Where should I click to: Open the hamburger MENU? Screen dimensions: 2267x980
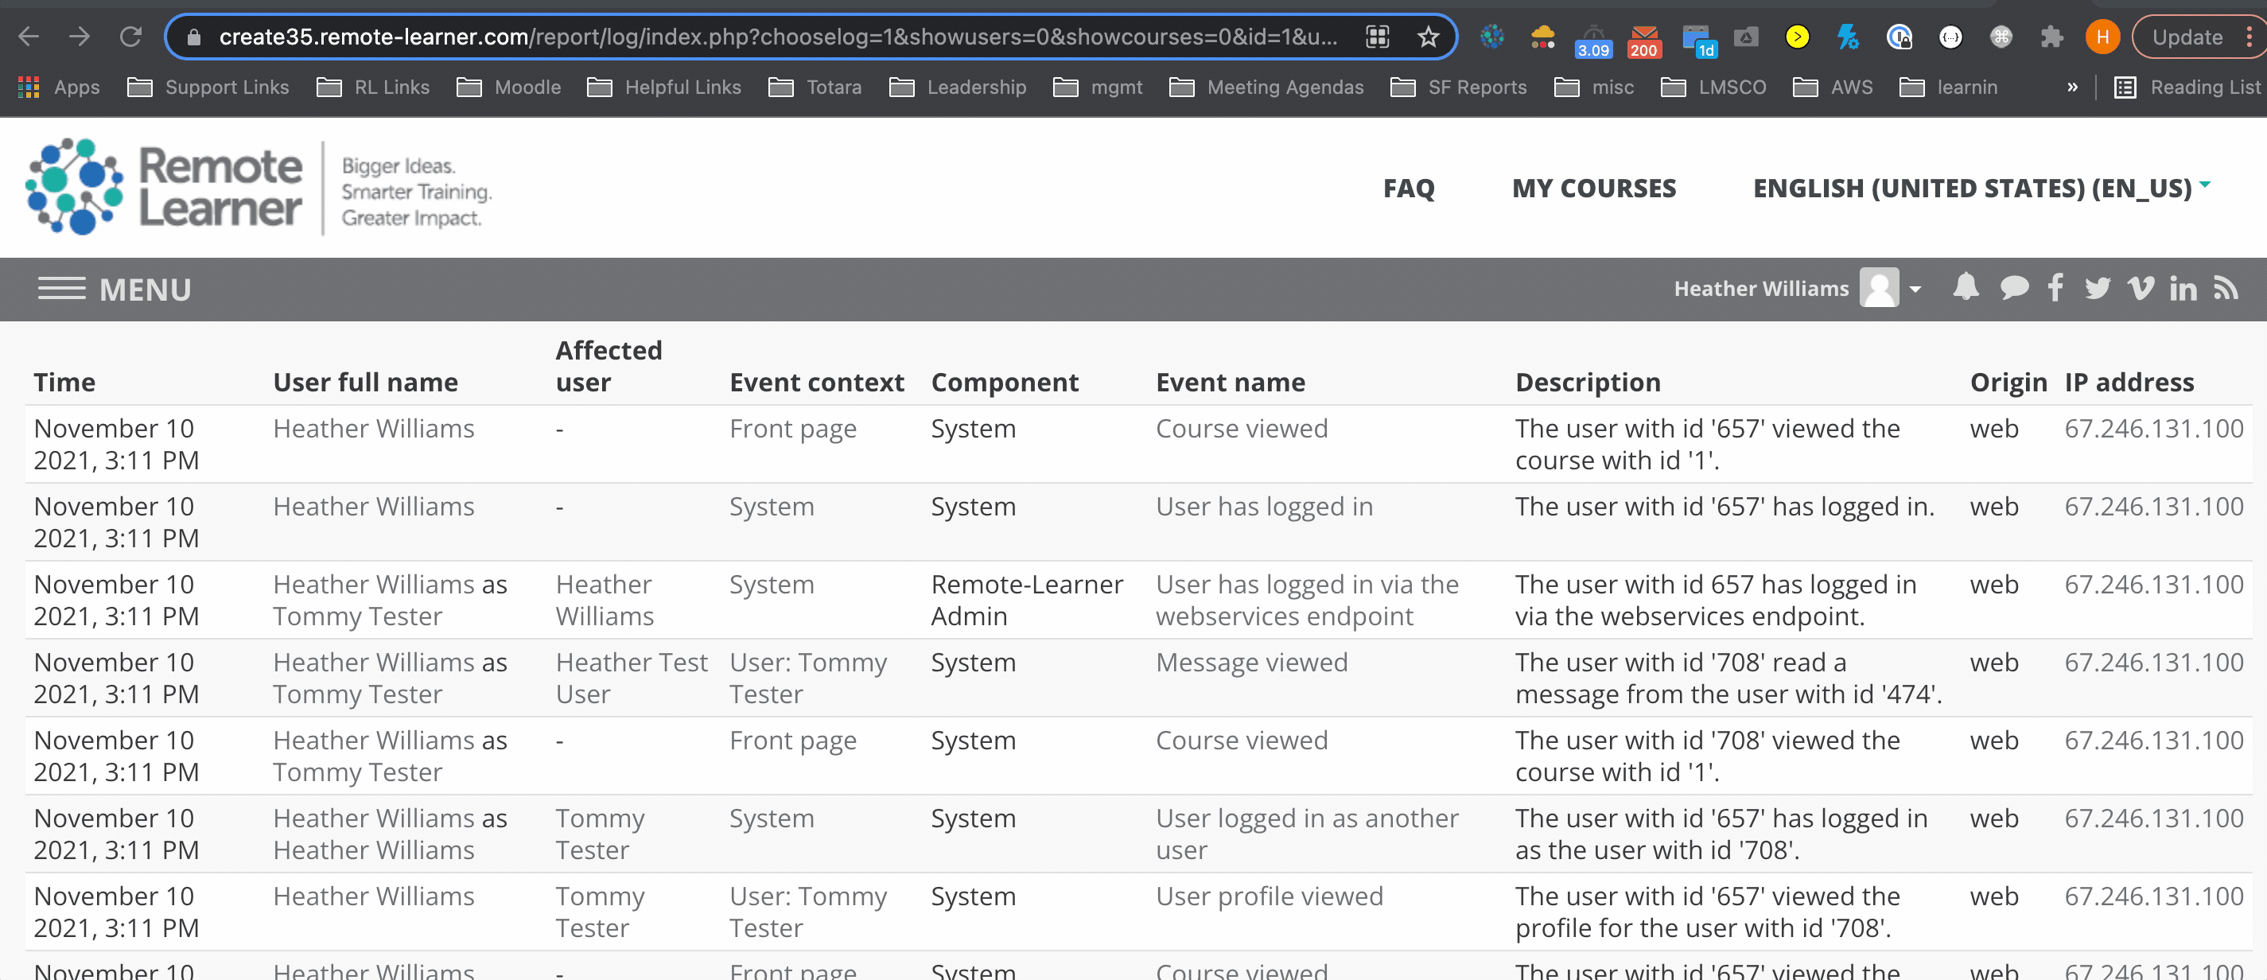click(x=115, y=290)
